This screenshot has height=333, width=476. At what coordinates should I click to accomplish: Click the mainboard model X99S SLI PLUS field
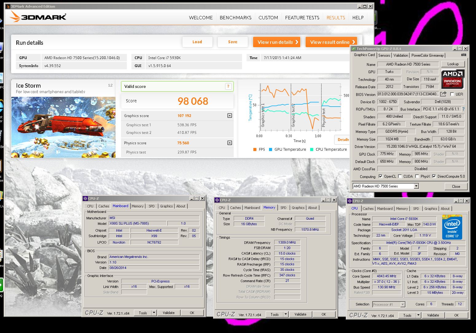(x=138, y=223)
